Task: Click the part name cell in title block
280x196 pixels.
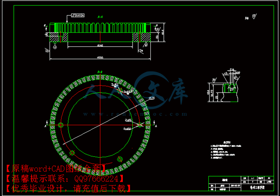Action: tap(225, 180)
